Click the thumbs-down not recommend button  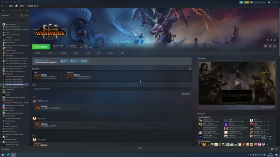tap(74, 61)
